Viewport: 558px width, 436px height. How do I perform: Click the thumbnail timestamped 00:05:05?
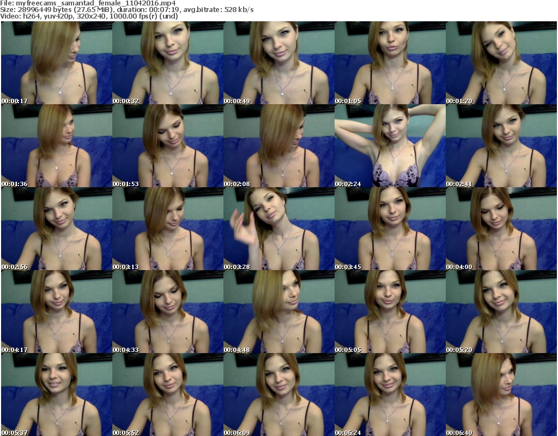click(x=390, y=312)
